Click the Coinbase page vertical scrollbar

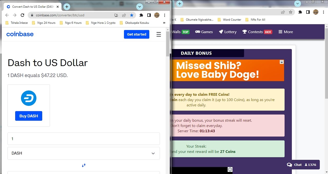pyautogui.click(x=168, y=43)
